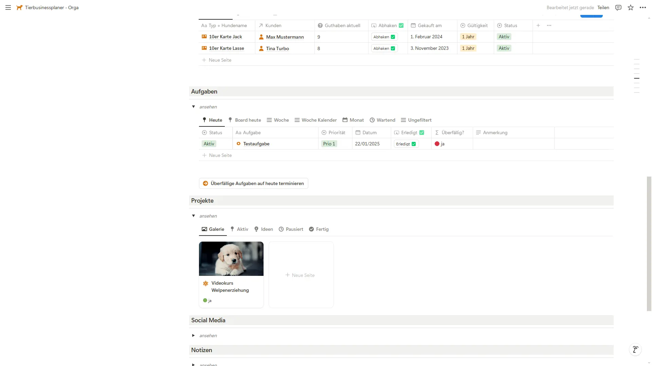Select the Galerie projects view
Screen dimensions: 652x366
pos(213,229)
